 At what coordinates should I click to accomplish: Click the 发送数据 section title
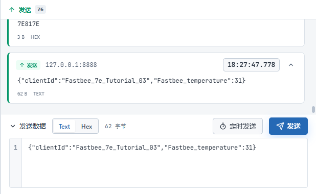coord(32,126)
